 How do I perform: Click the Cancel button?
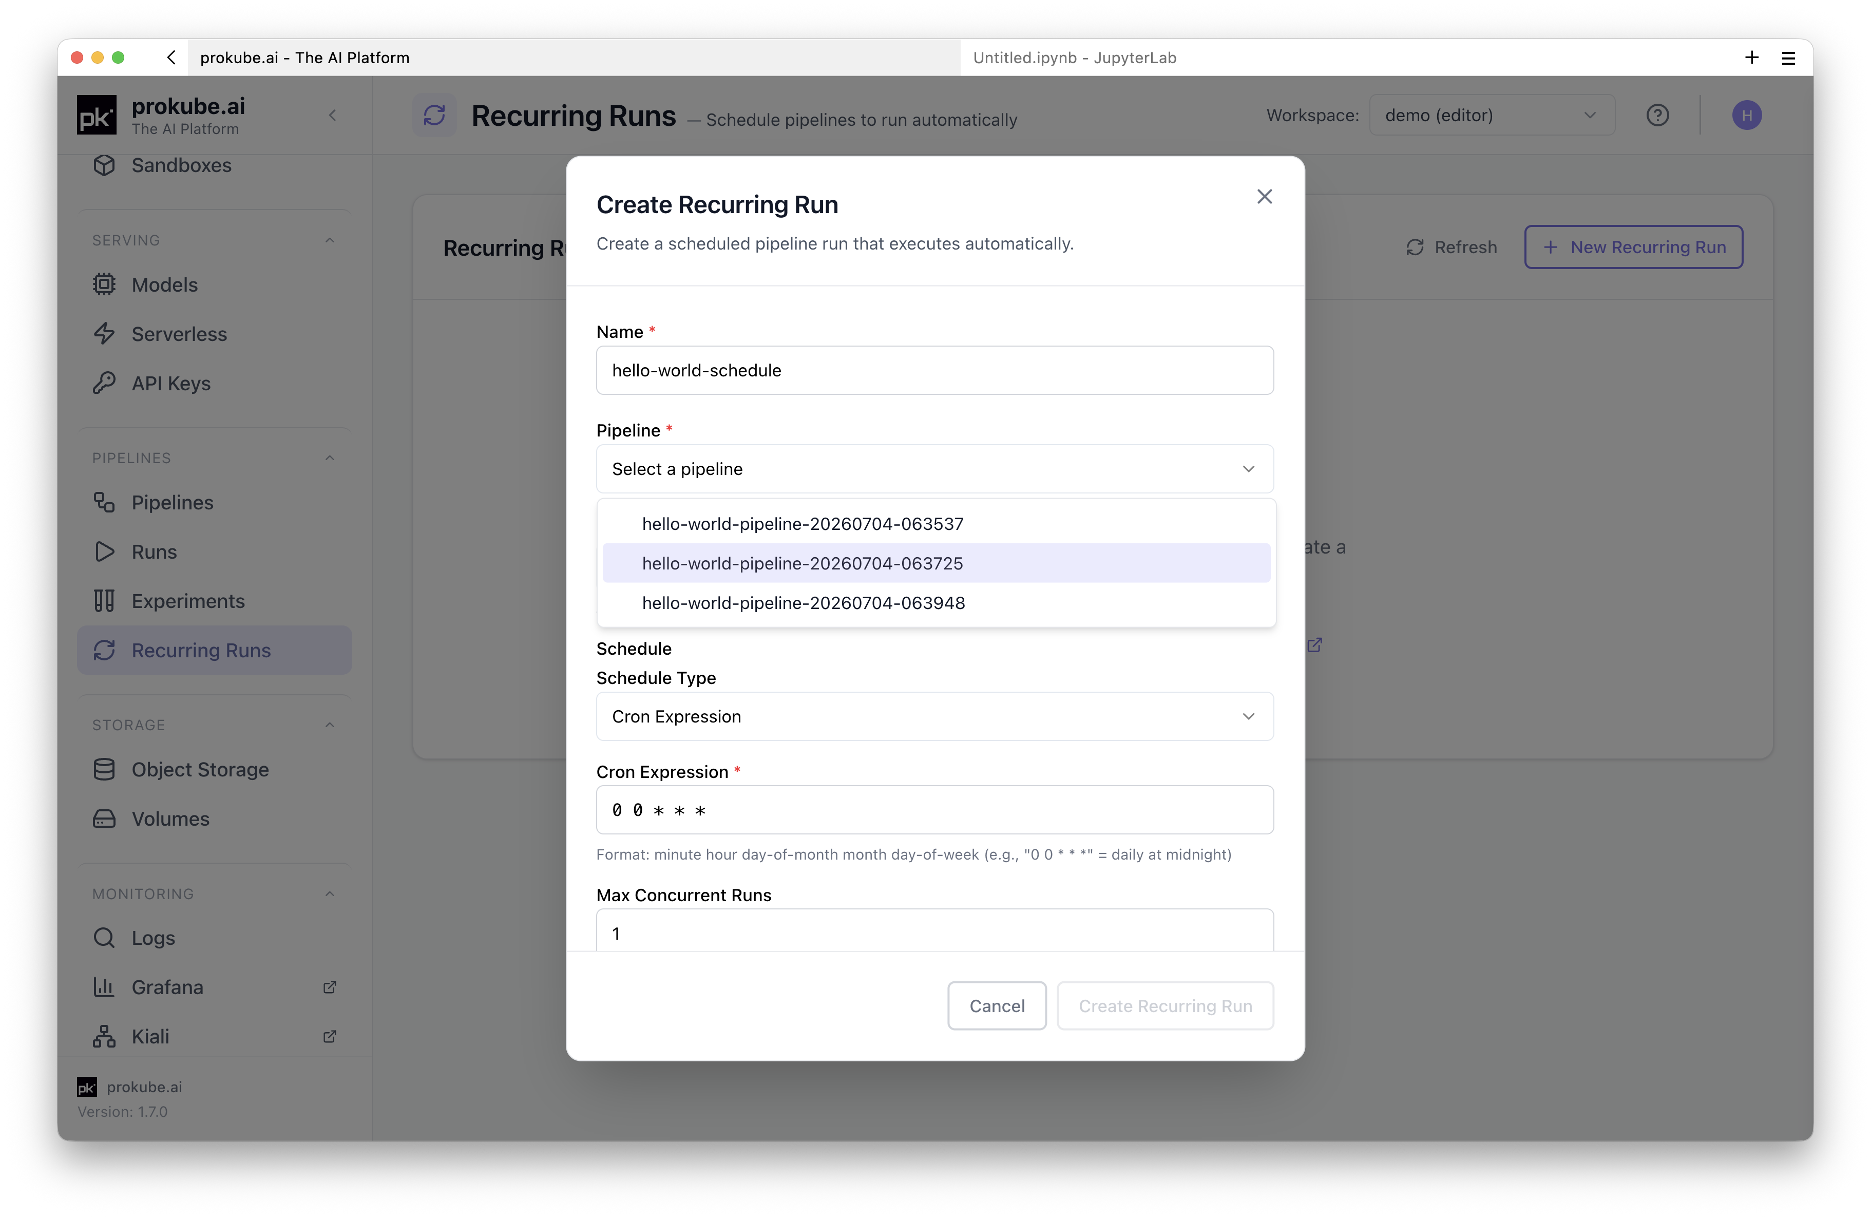tap(997, 1005)
